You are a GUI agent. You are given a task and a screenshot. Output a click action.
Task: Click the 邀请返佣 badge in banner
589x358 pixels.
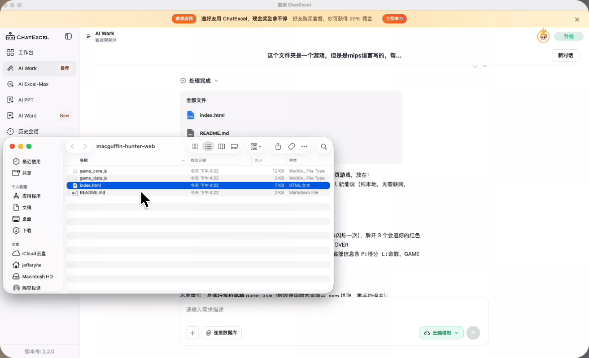click(x=184, y=19)
